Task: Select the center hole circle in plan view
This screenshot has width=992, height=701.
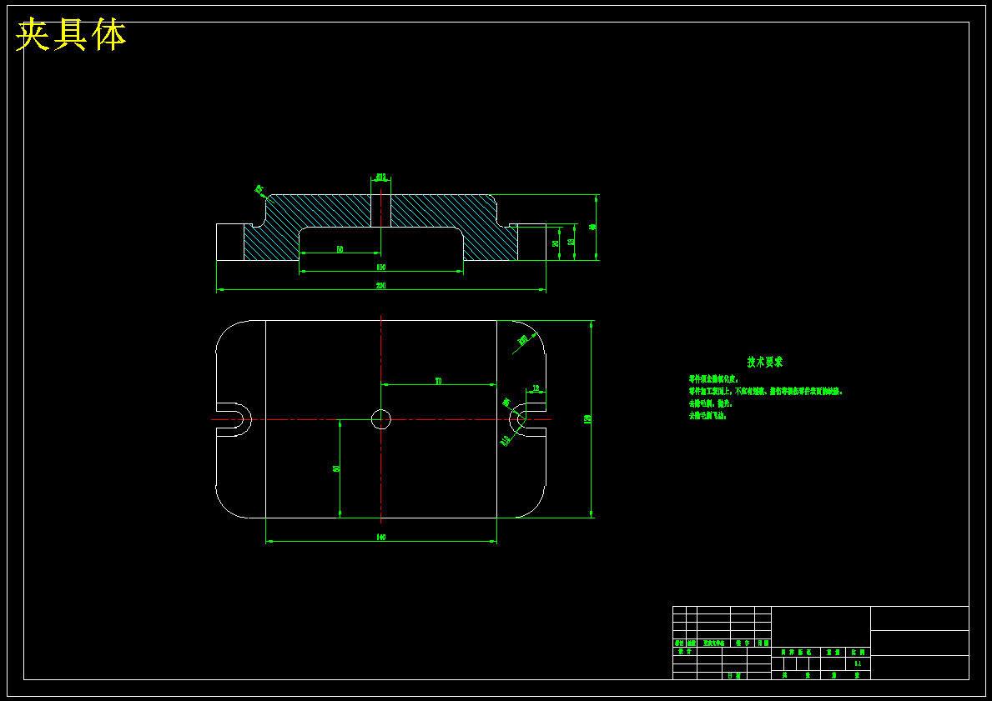Action: (380, 418)
